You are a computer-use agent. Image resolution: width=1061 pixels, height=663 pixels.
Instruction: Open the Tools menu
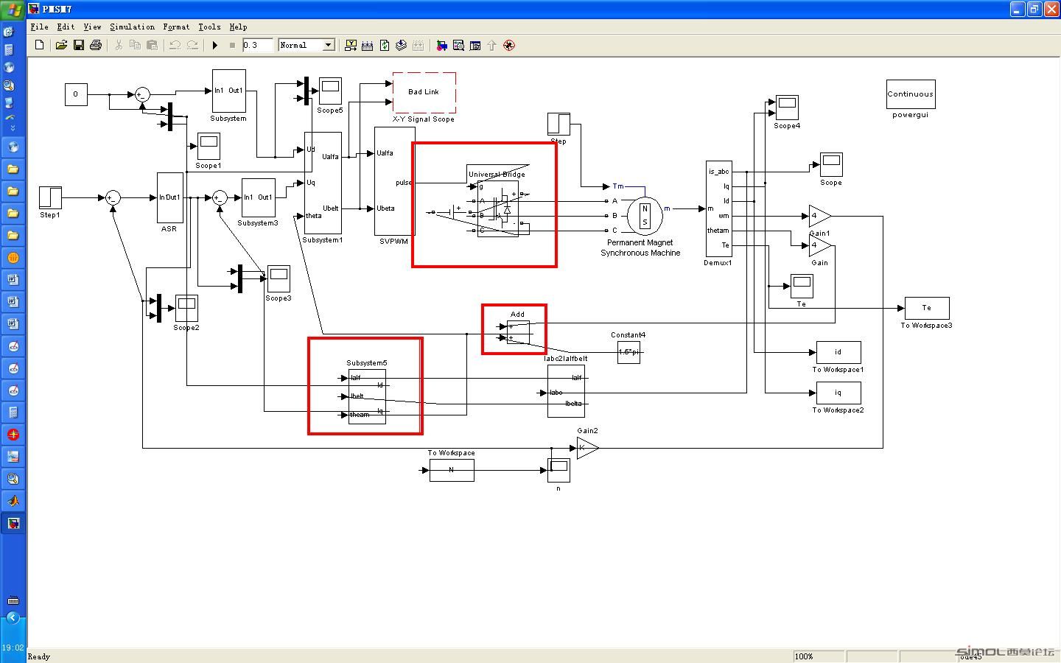(209, 27)
